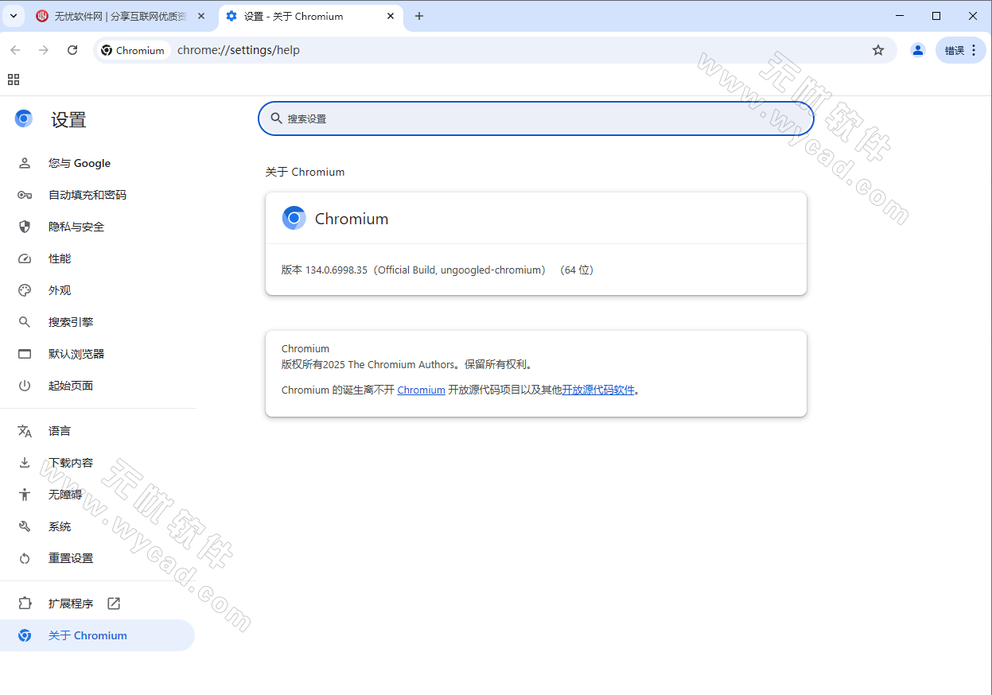Bookmark this page with star icon
This screenshot has height=695, width=992.
coord(878,50)
